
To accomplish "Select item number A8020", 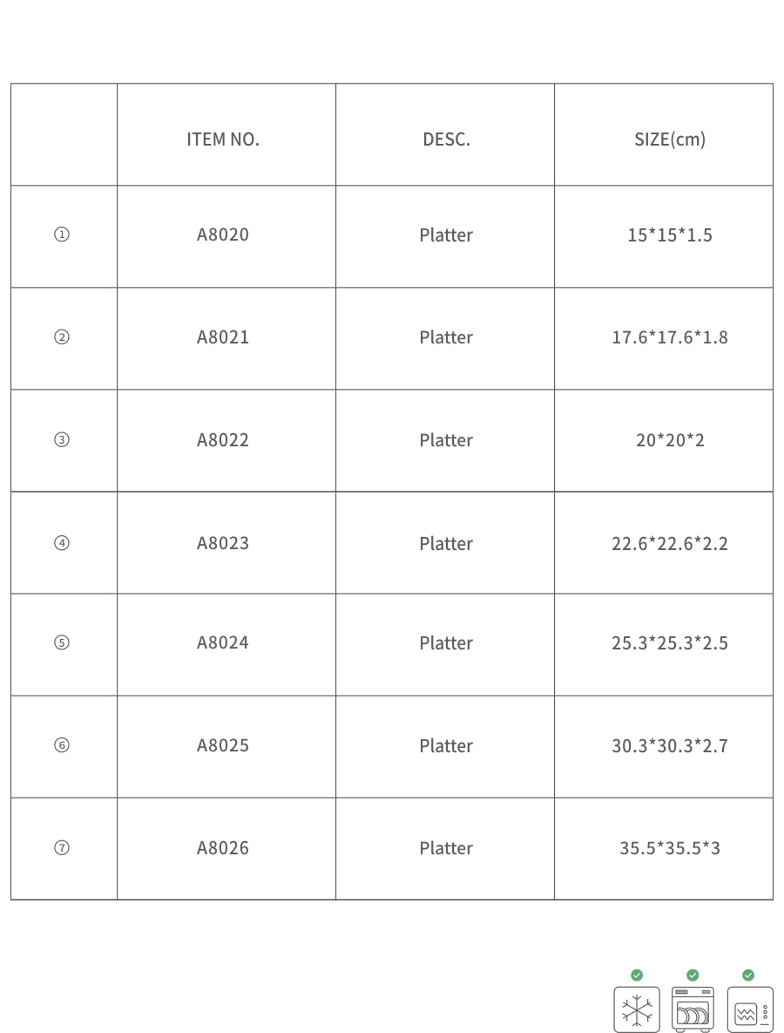I will pos(223,234).
